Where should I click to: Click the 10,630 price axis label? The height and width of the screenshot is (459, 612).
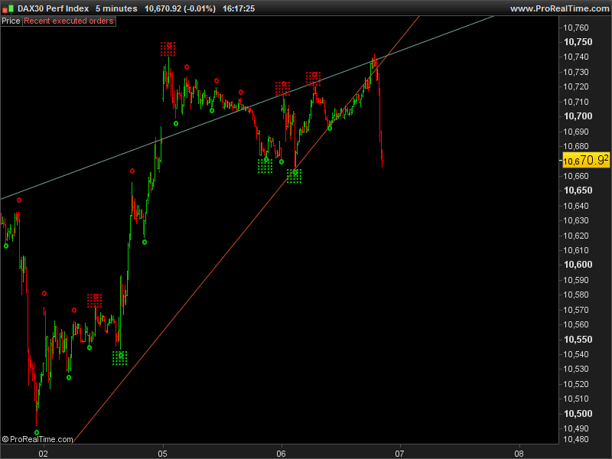pos(576,220)
